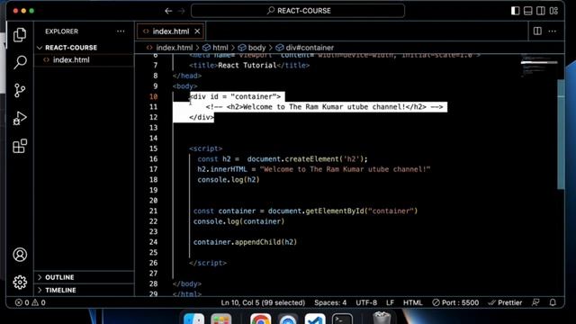Go forward with the navigation arrow

[182, 11]
